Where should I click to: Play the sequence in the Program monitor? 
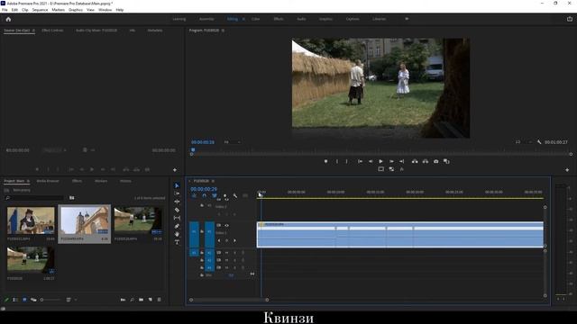coord(380,161)
